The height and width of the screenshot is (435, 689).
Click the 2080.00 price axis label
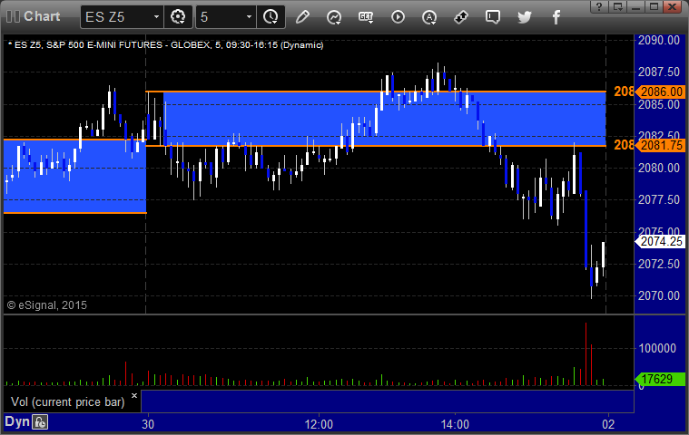pos(659,168)
